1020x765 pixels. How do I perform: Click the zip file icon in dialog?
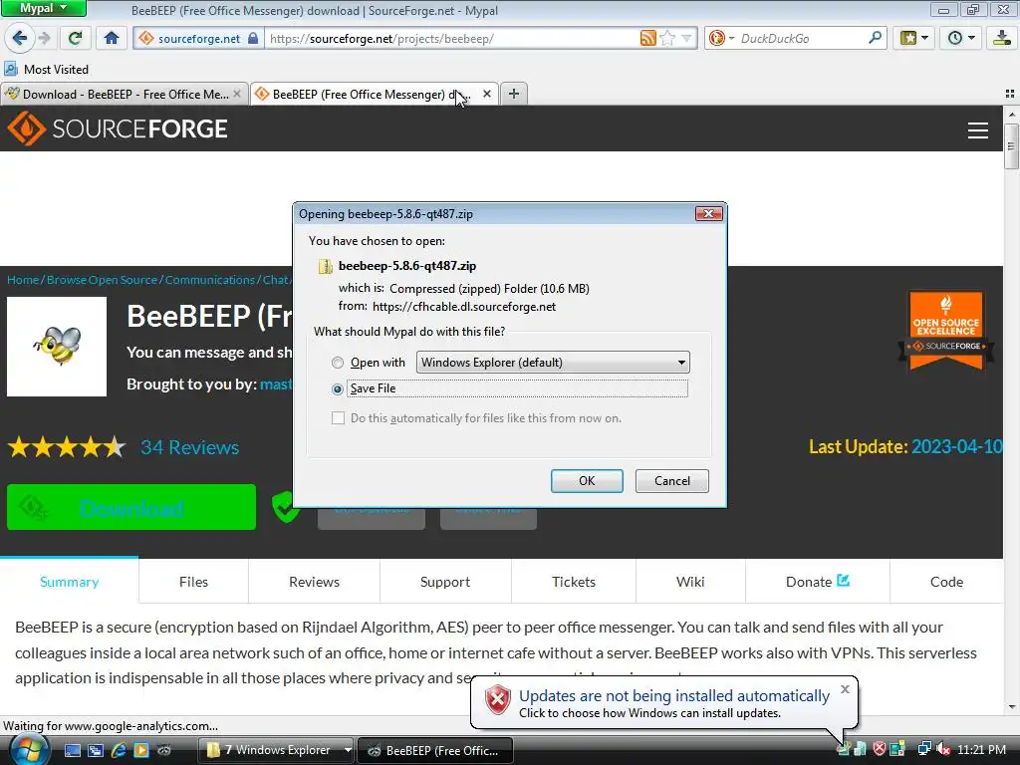tap(325, 266)
